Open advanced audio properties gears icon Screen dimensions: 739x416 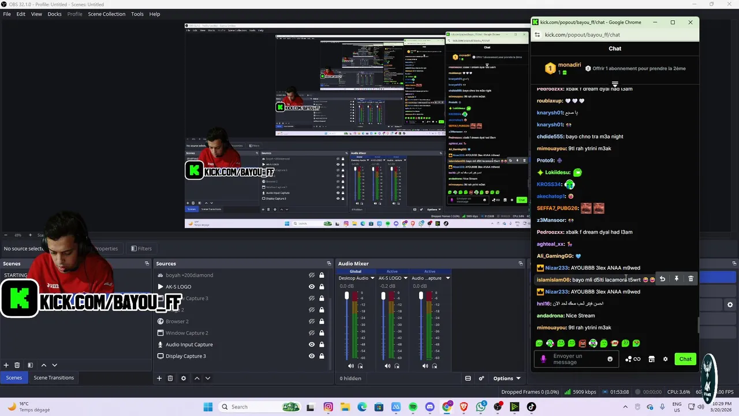pos(482,378)
